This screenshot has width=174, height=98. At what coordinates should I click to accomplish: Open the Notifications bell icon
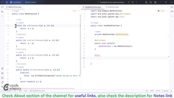pyautogui.click(x=172, y=7)
